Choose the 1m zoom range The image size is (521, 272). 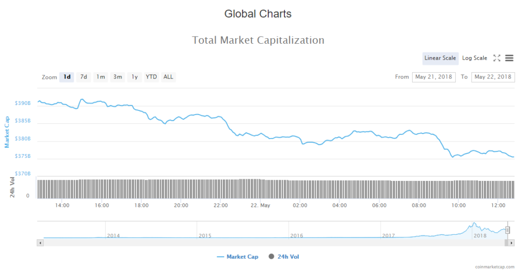pos(101,77)
